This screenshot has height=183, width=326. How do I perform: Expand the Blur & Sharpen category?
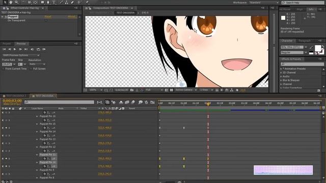pyautogui.click(x=281, y=80)
